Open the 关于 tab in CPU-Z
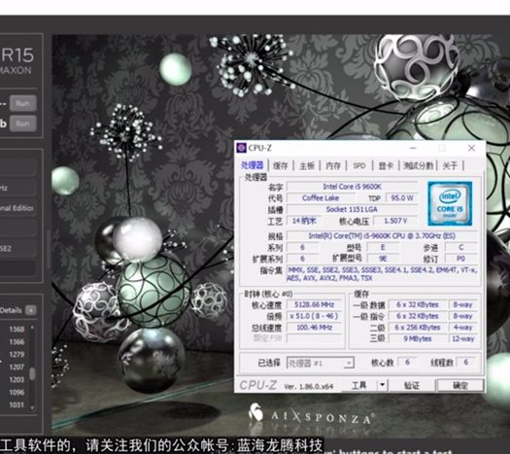Viewport: 510px width, 454px height. pos(450,165)
